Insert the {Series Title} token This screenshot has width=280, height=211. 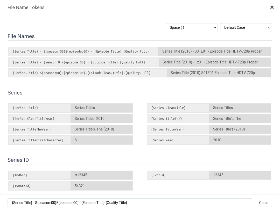click(39, 108)
